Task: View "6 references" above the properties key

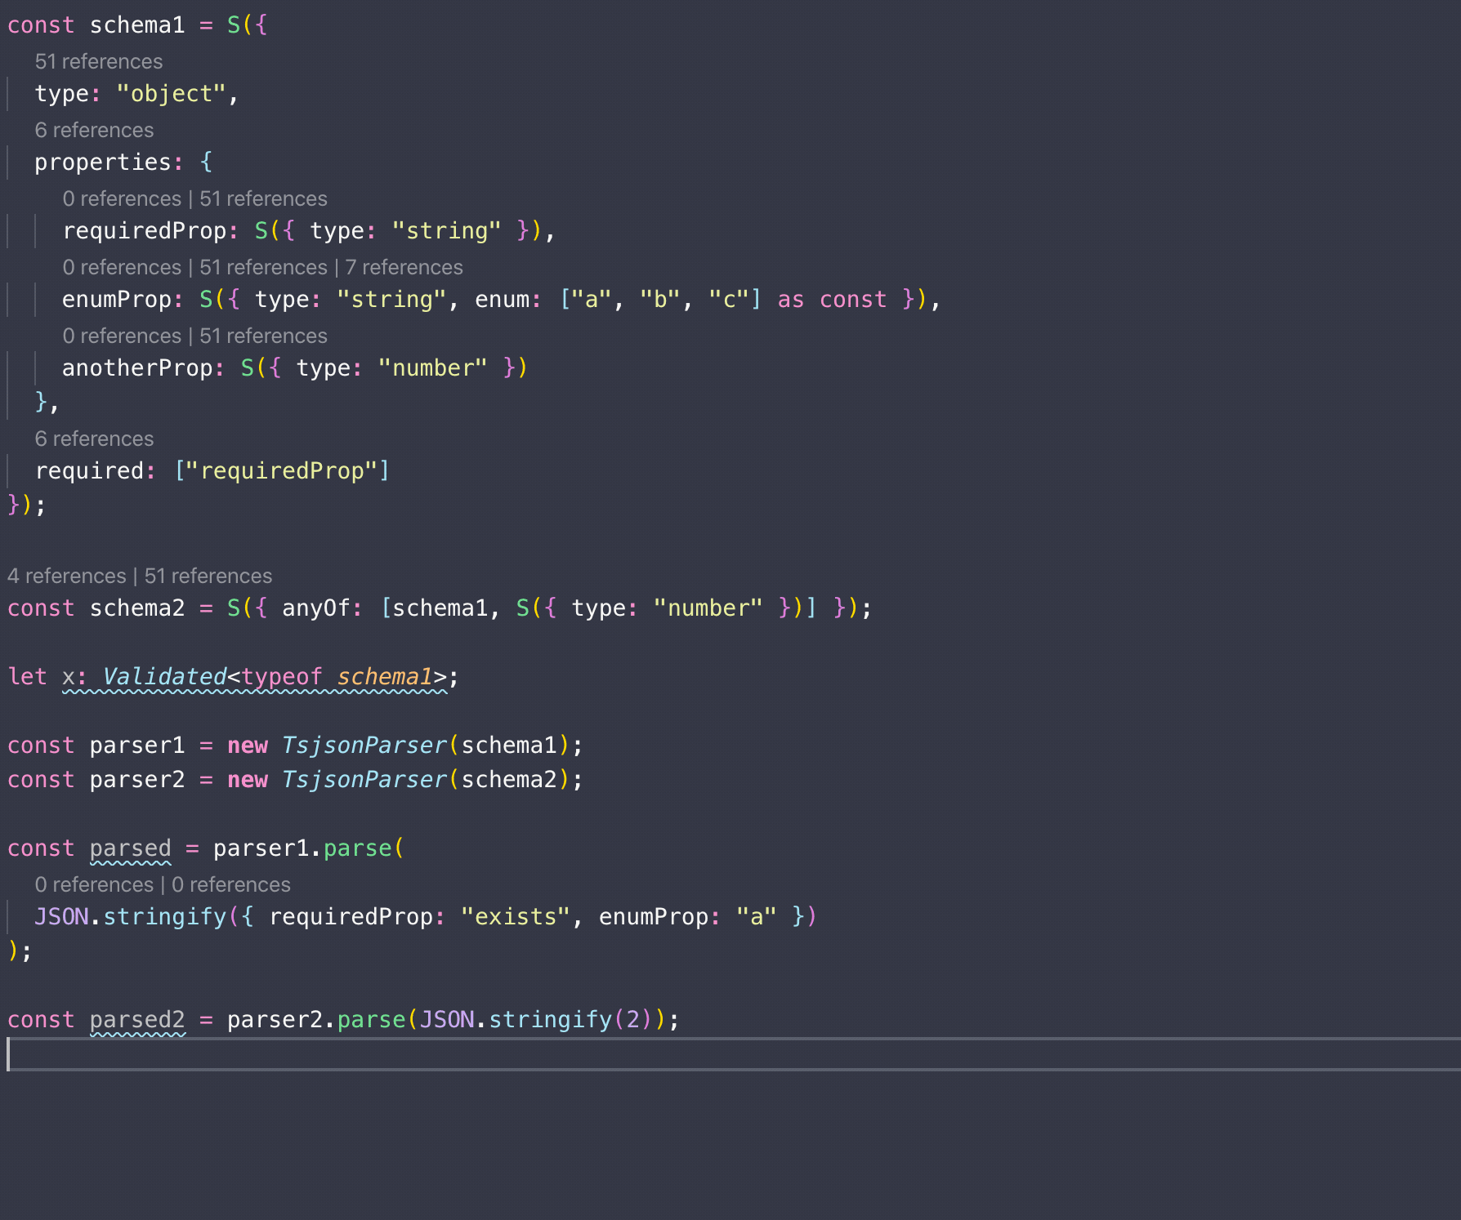Action: [x=94, y=130]
